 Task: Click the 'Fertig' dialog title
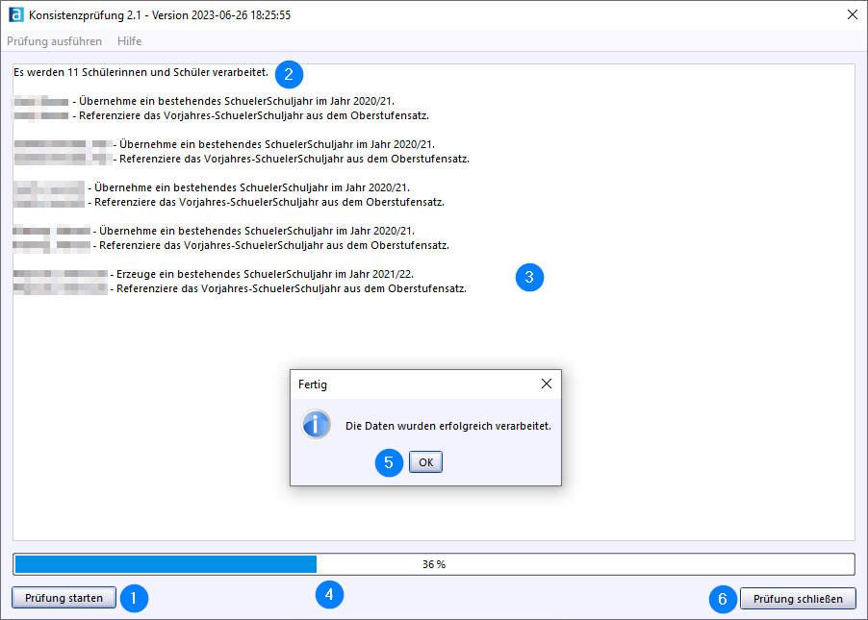(x=313, y=384)
